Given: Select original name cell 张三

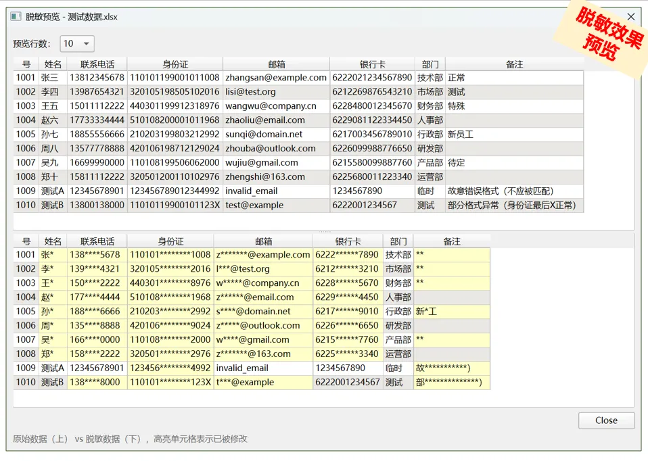Looking at the screenshot, I should tap(53, 78).
